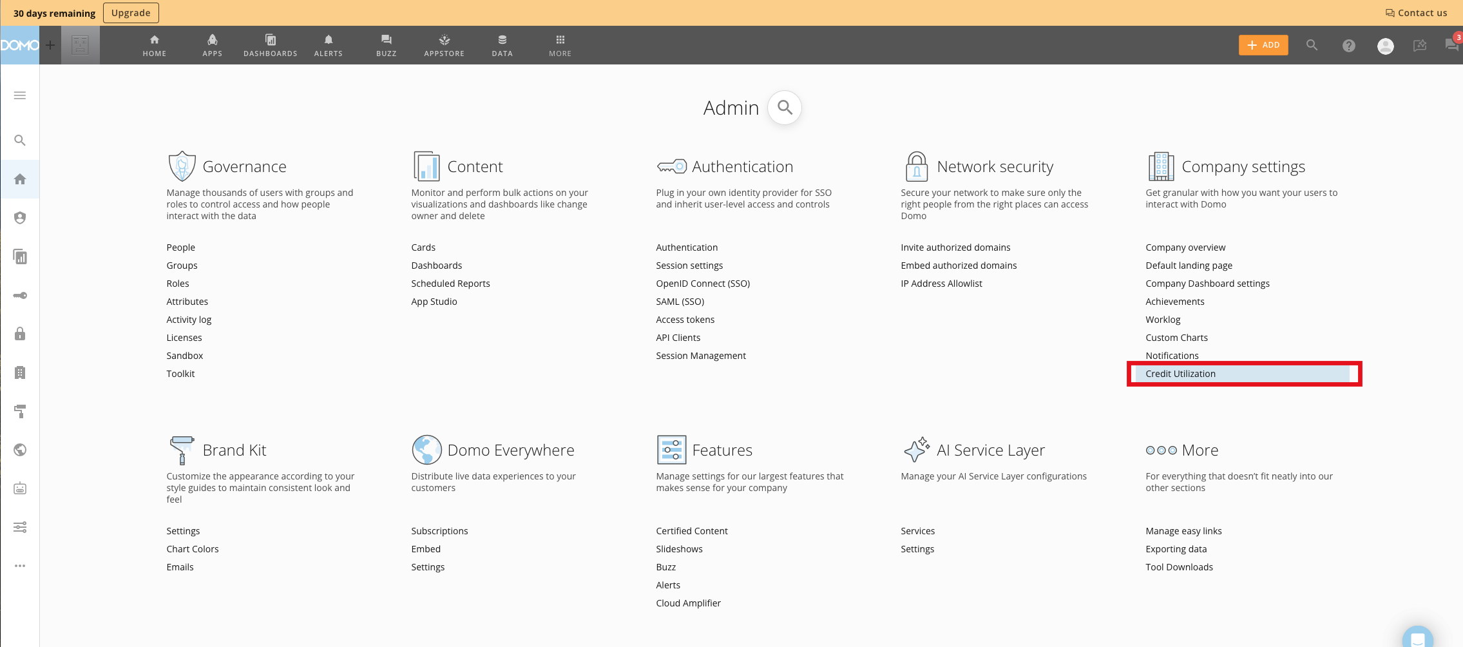This screenshot has height=647, width=1463.
Task: Open sidebar Domo Everywhere globe icon
Action: point(20,450)
